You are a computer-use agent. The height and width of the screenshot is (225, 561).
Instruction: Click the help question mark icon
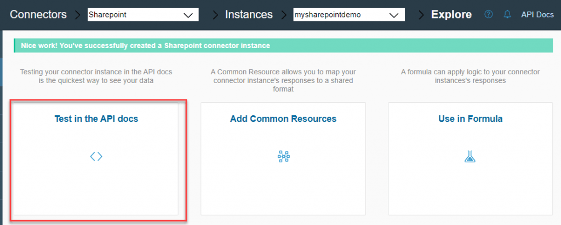[x=488, y=15]
